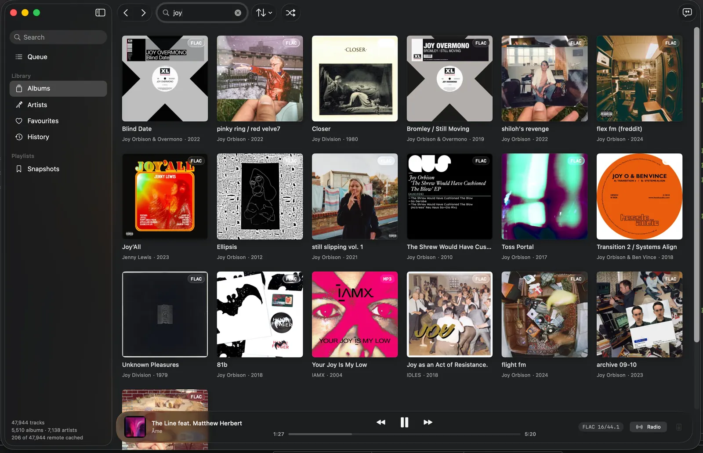Click the 'Unknown Pleasures' title text

point(150,365)
